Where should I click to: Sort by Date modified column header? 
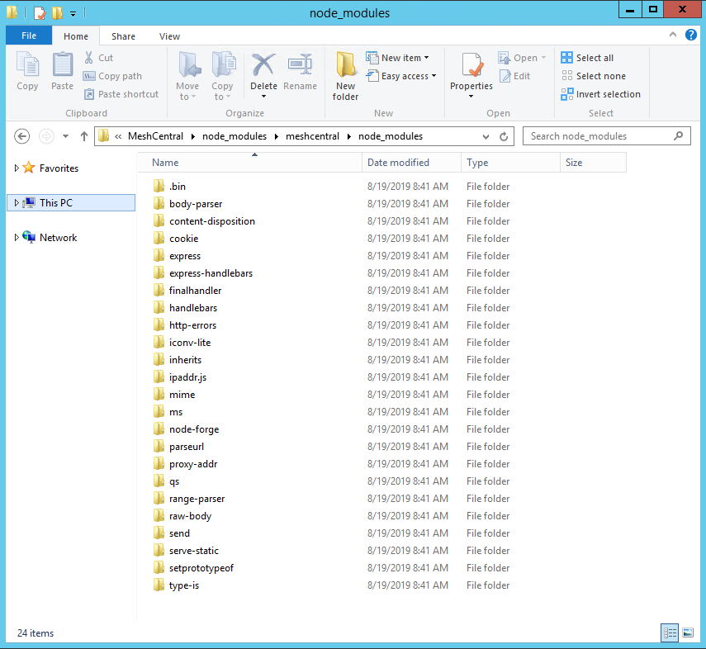[x=411, y=163]
